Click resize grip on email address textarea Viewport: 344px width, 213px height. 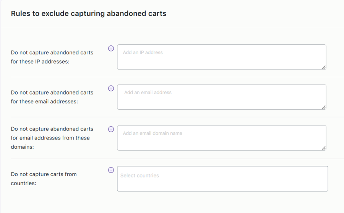[323, 107]
